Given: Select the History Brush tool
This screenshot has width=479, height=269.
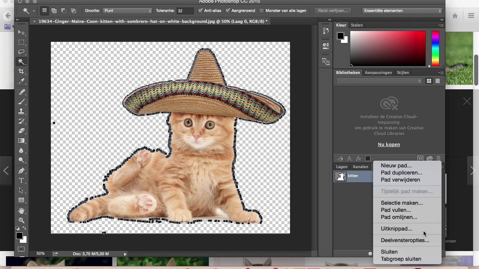Looking at the screenshot, I should click(21, 121).
